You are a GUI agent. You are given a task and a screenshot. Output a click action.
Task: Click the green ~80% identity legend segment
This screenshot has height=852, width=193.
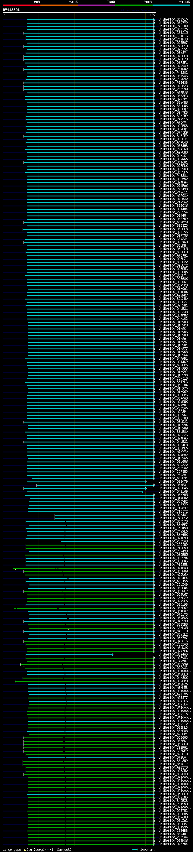coord(134,5)
